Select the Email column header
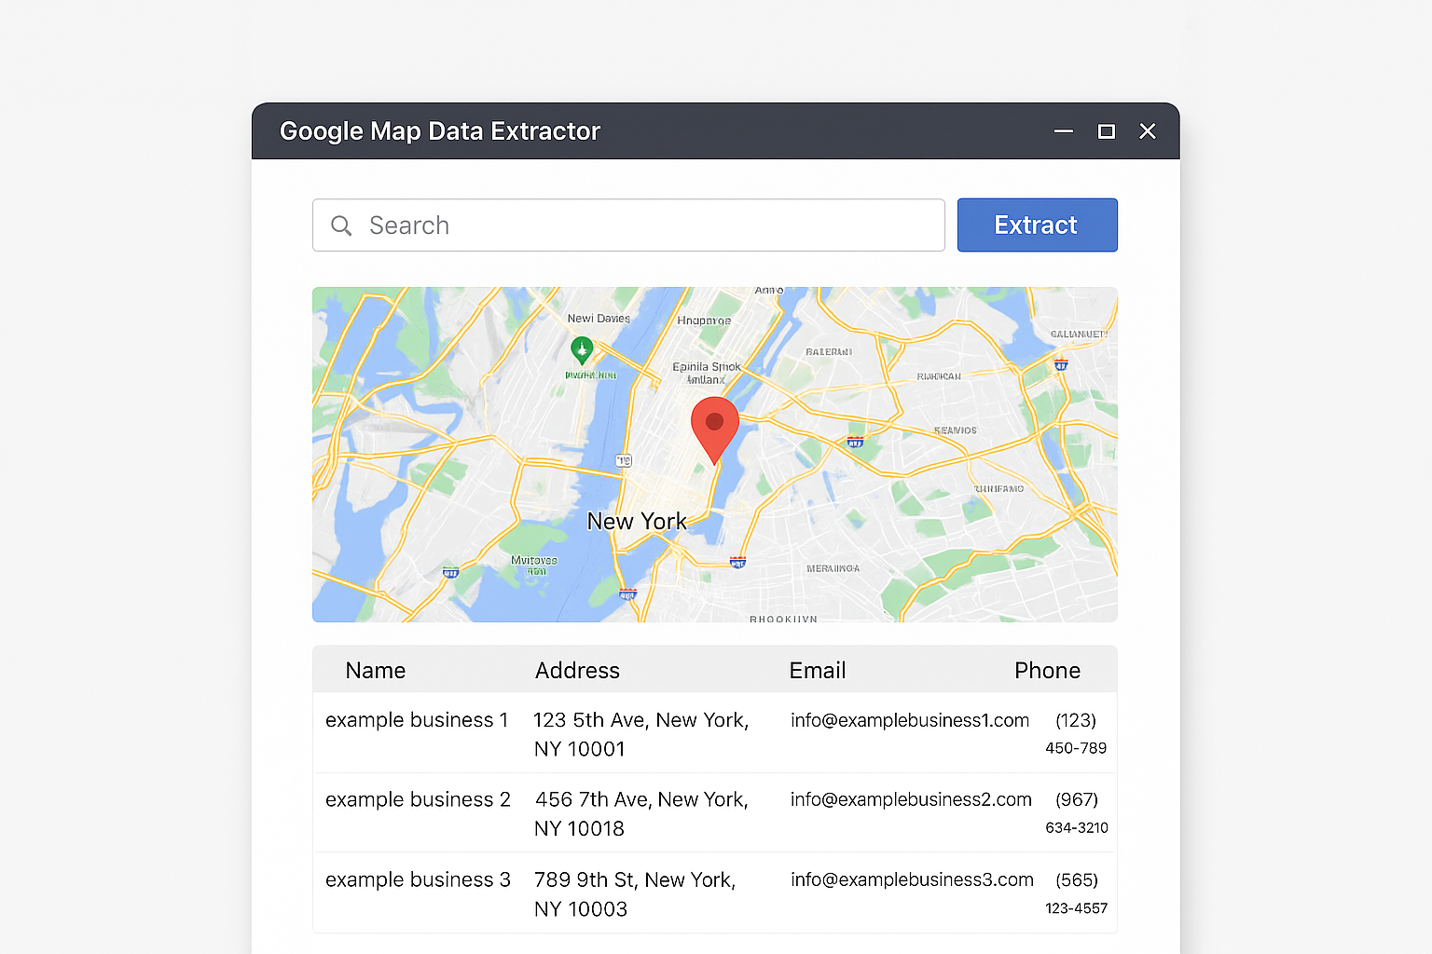 818,671
